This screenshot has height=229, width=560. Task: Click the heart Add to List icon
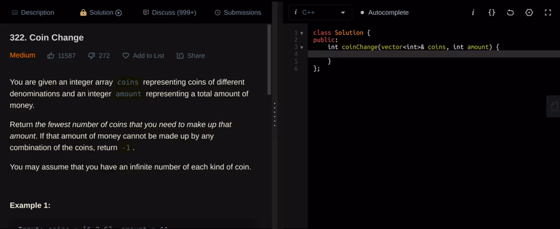tap(126, 55)
